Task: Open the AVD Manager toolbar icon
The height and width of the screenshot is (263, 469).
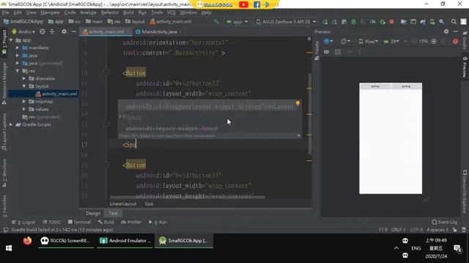Action: 432,22
